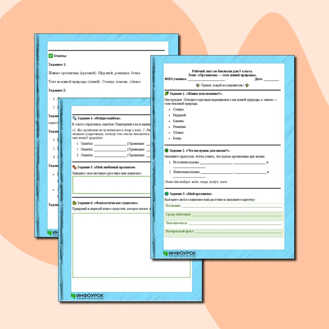This screenshot has height=329, width=329.
Task: Click the leaf icon next to Задание 1
Action: click(x=166, y=93)
